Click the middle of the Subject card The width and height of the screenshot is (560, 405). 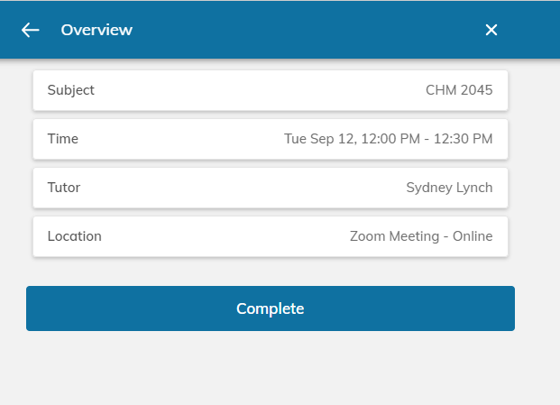tap(271, 90)
